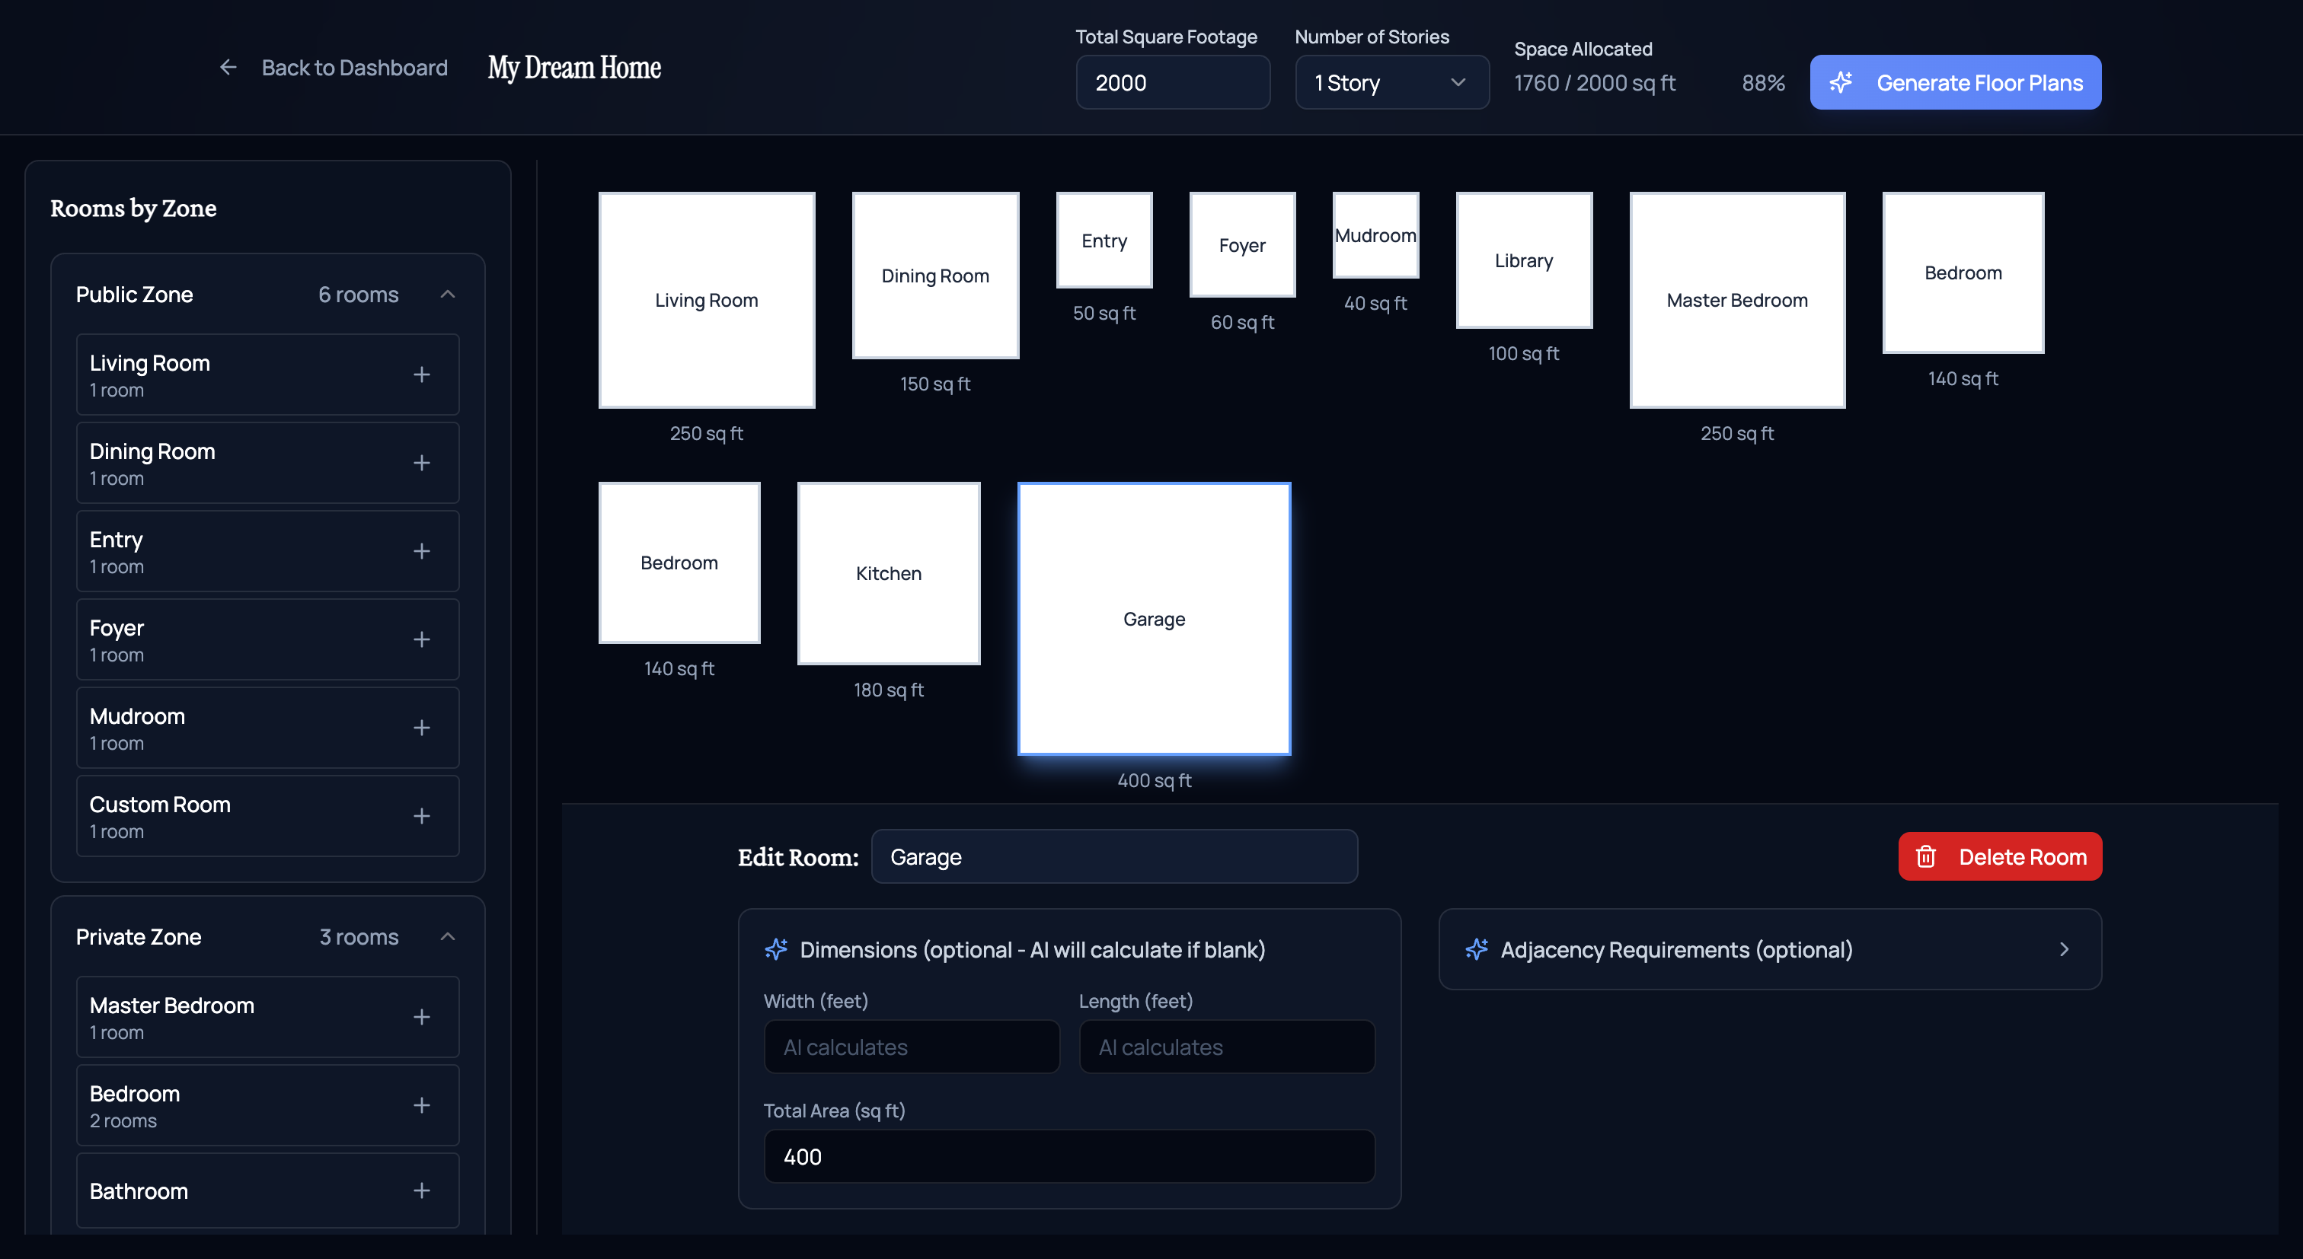Collapse the Public Zone section
The width and height of the screenshot is (2303, 1259).
coord(447,294)
